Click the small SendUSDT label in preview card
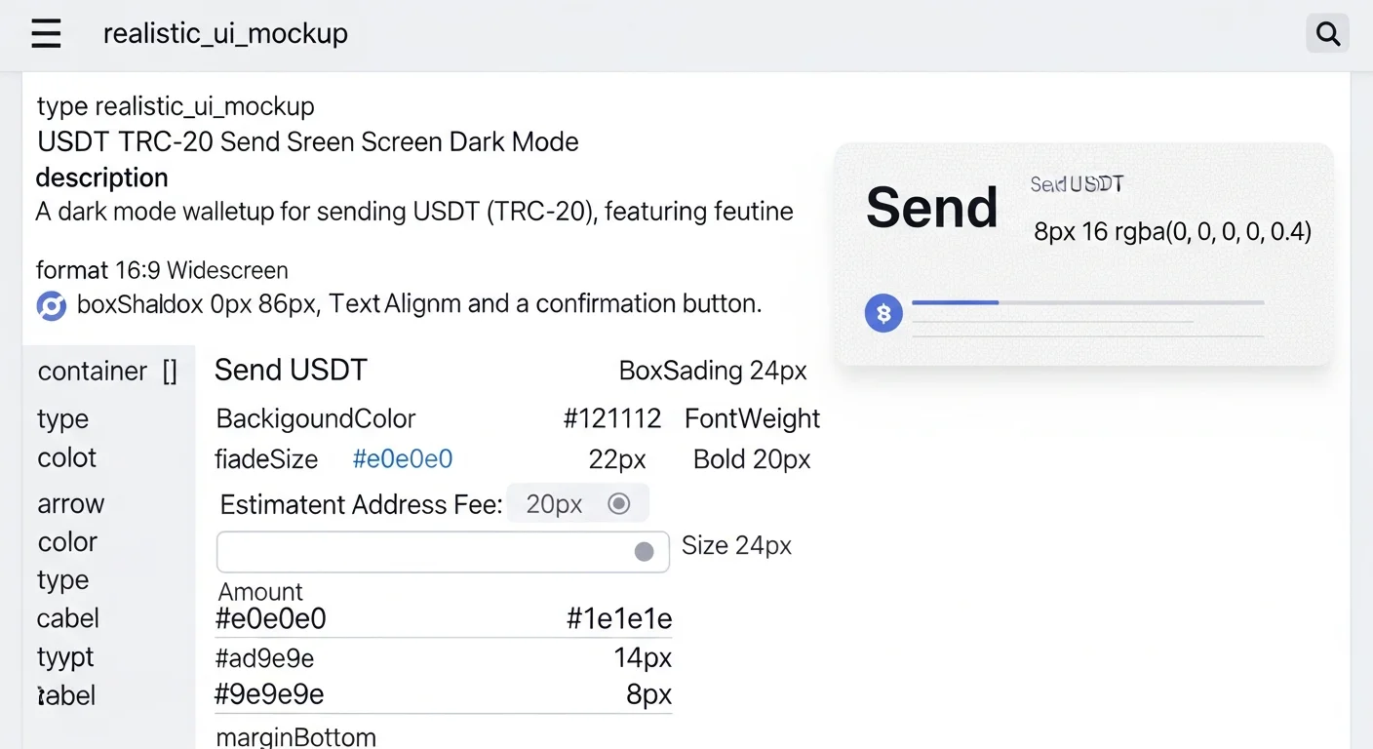The height and width of the screenshot is (749, 1373). coord(1078,184)
